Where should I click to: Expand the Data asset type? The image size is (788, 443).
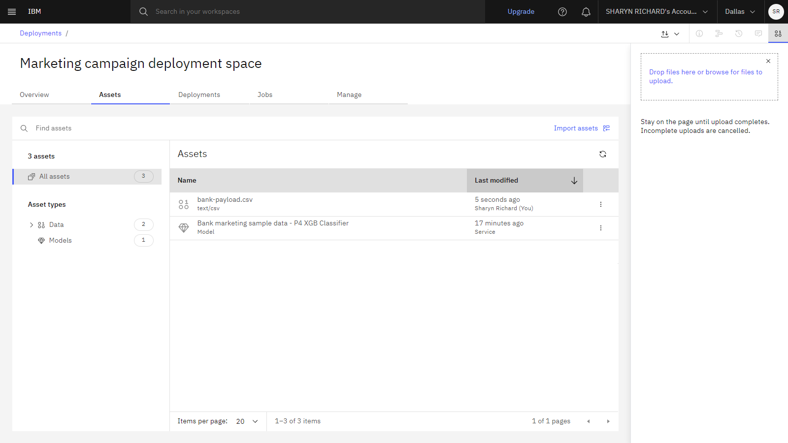pyautogui.click(x=32, y=225)
